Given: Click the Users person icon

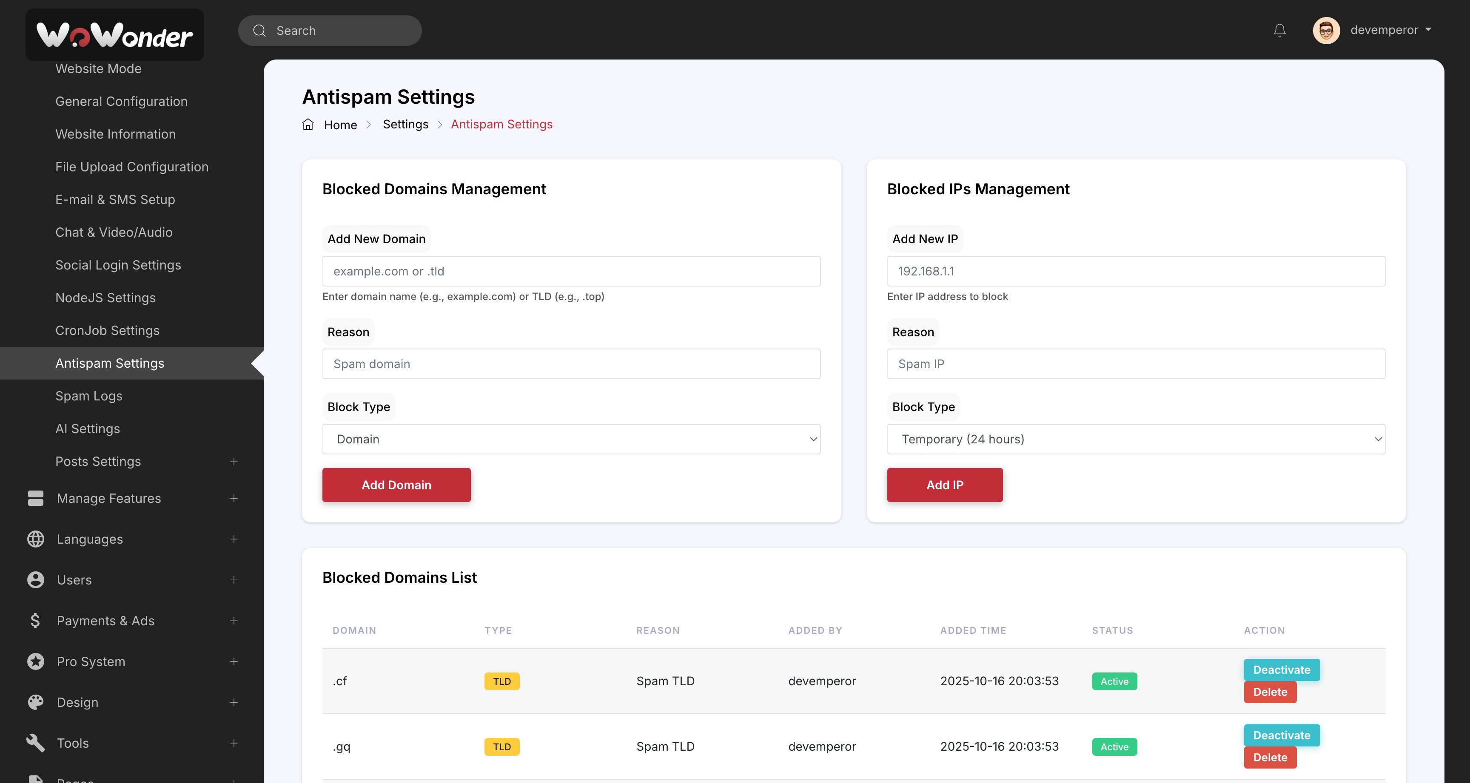Looking at the screenshot, I should coord(35,579).
